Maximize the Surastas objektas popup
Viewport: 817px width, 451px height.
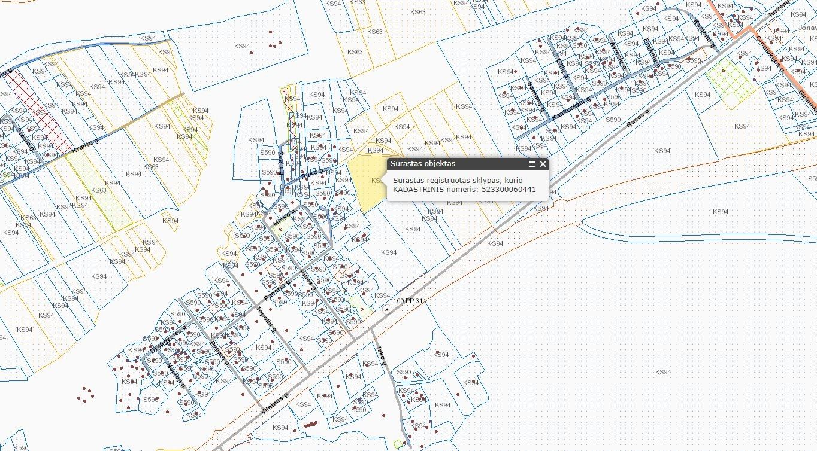[x=531, y=164]
